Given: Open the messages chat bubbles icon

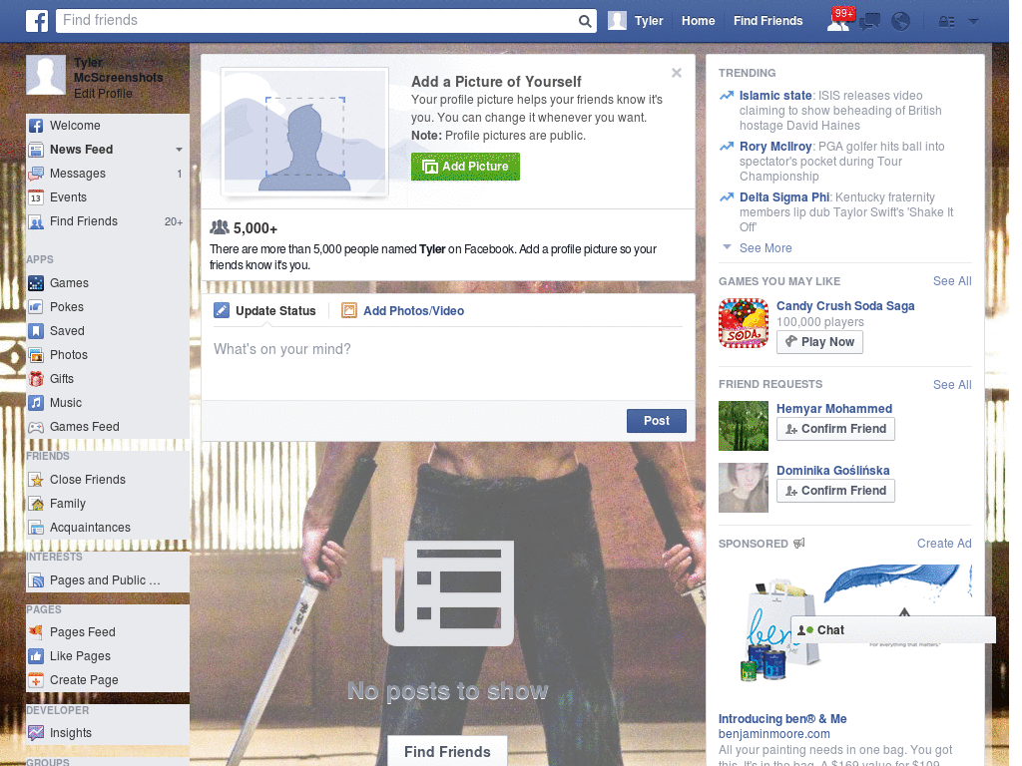Looking at the screenshot, I should (869, 22).
